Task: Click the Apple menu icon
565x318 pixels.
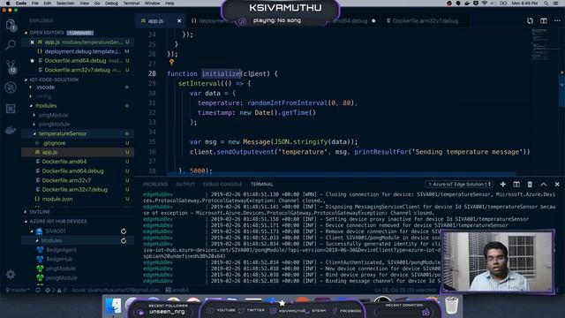Action: click(8, 4)
